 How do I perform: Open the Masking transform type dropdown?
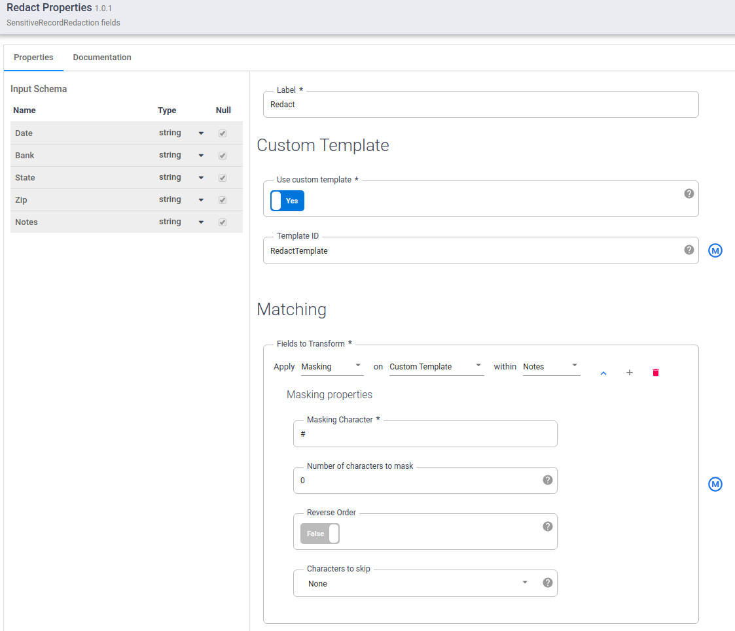tap(332, 367)
